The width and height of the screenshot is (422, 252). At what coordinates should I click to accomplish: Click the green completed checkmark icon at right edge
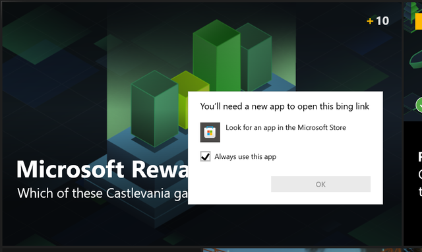click(419, 105)
